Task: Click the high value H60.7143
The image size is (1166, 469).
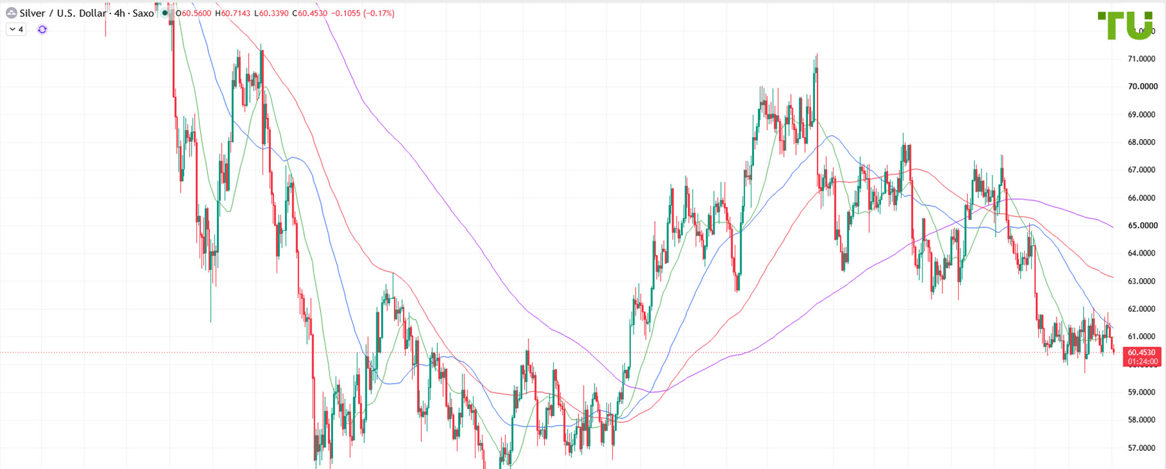Action: pos(233,13)
